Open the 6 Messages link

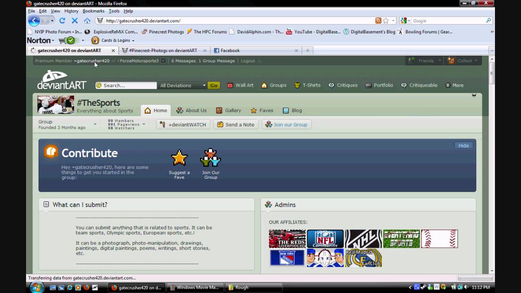[x=184, y=61]
